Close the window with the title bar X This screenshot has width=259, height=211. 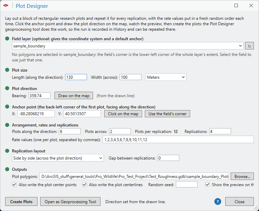click(x=251, y=5)
